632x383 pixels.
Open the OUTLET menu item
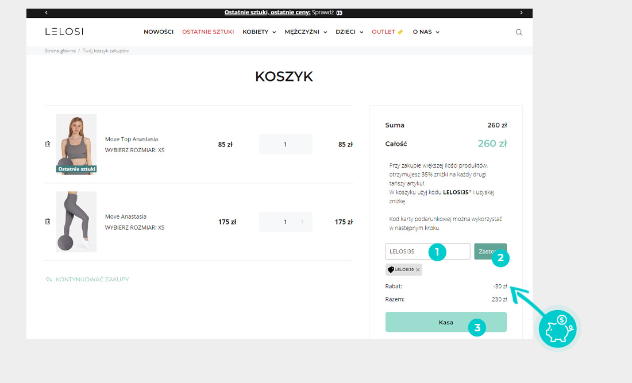tap(387, 32)
